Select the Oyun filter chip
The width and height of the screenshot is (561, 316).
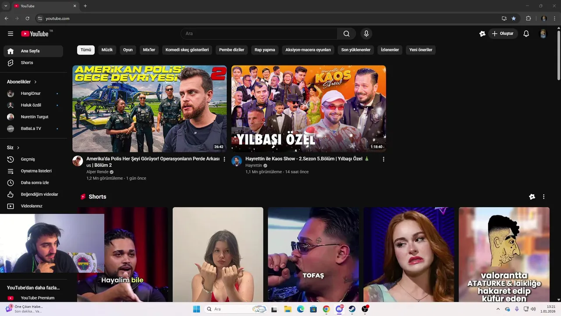click(128, 50)
